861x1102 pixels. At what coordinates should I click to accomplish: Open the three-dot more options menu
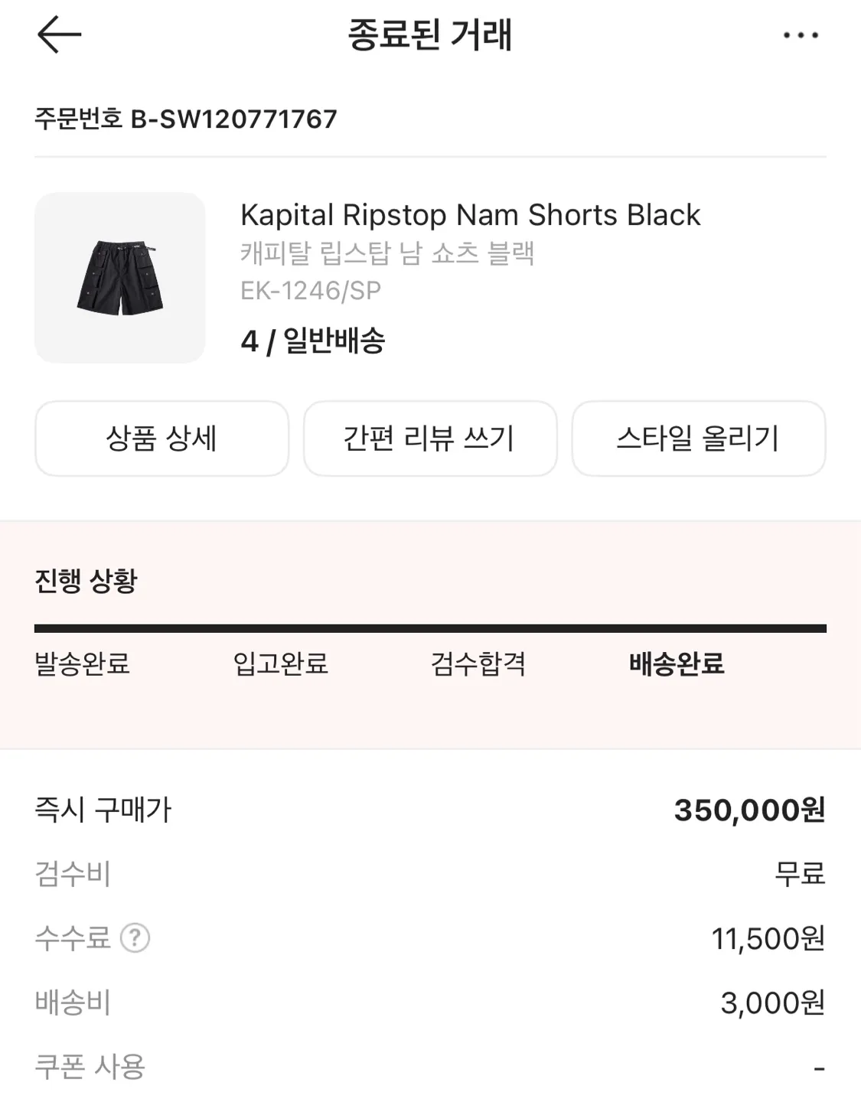(801, 35)
